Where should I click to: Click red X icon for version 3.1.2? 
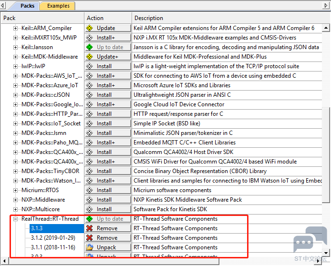pos(90,238)
